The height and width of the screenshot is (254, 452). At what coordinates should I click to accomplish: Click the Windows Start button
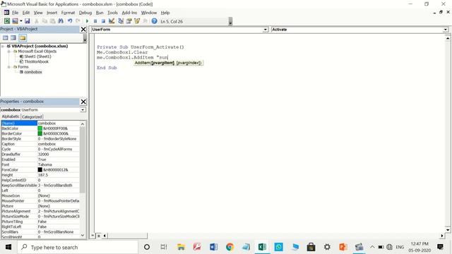8,247
